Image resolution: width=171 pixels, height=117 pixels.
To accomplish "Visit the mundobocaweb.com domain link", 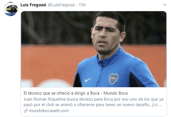I will point(49,111).
